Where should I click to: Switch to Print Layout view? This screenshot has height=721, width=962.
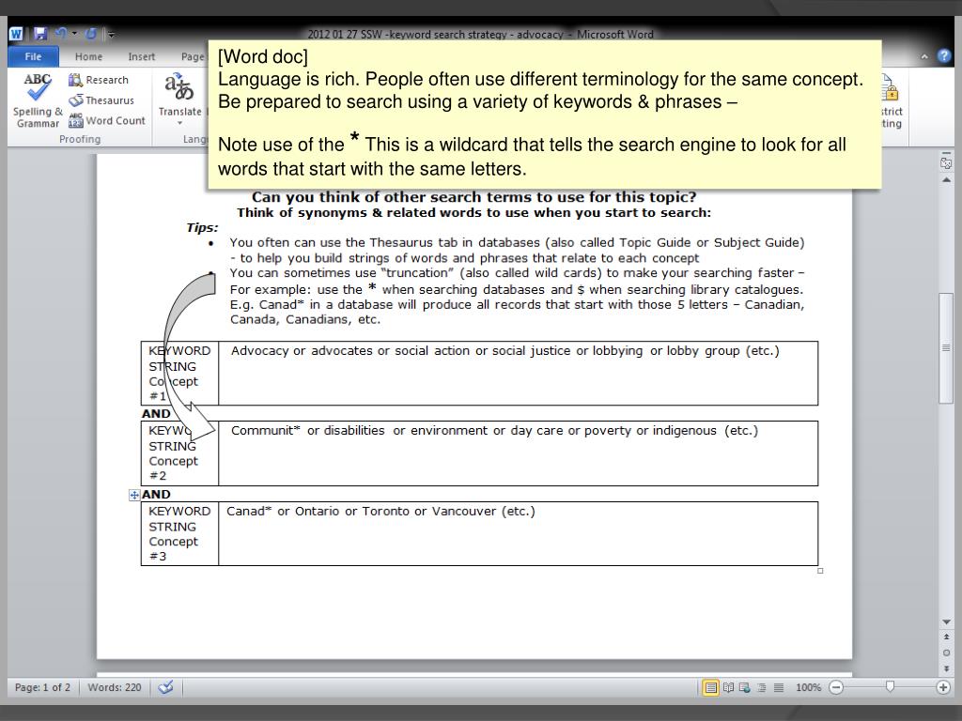click(710, 687)
